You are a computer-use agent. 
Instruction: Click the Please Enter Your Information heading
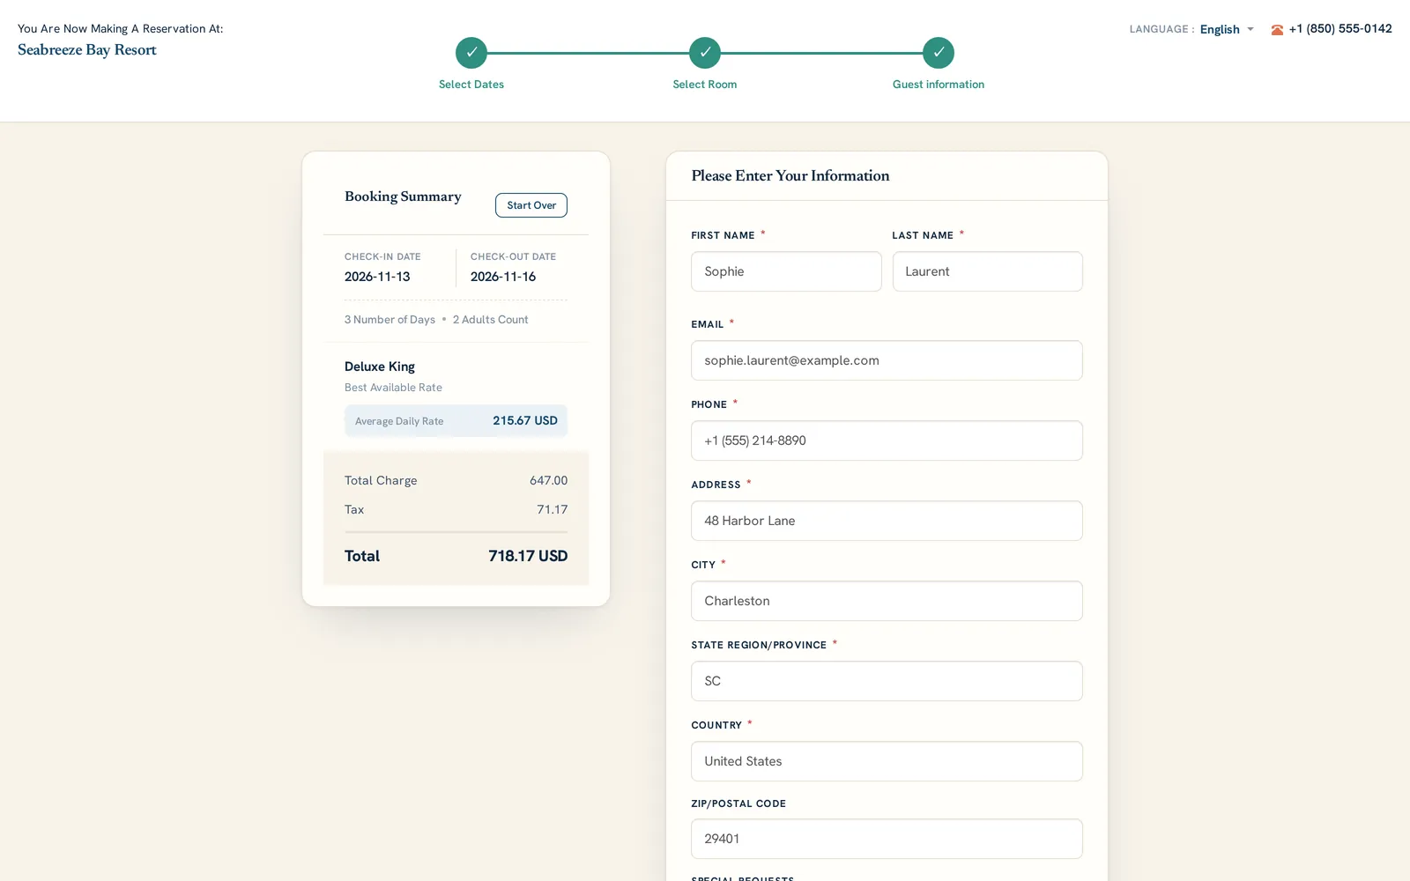point(790,176)
